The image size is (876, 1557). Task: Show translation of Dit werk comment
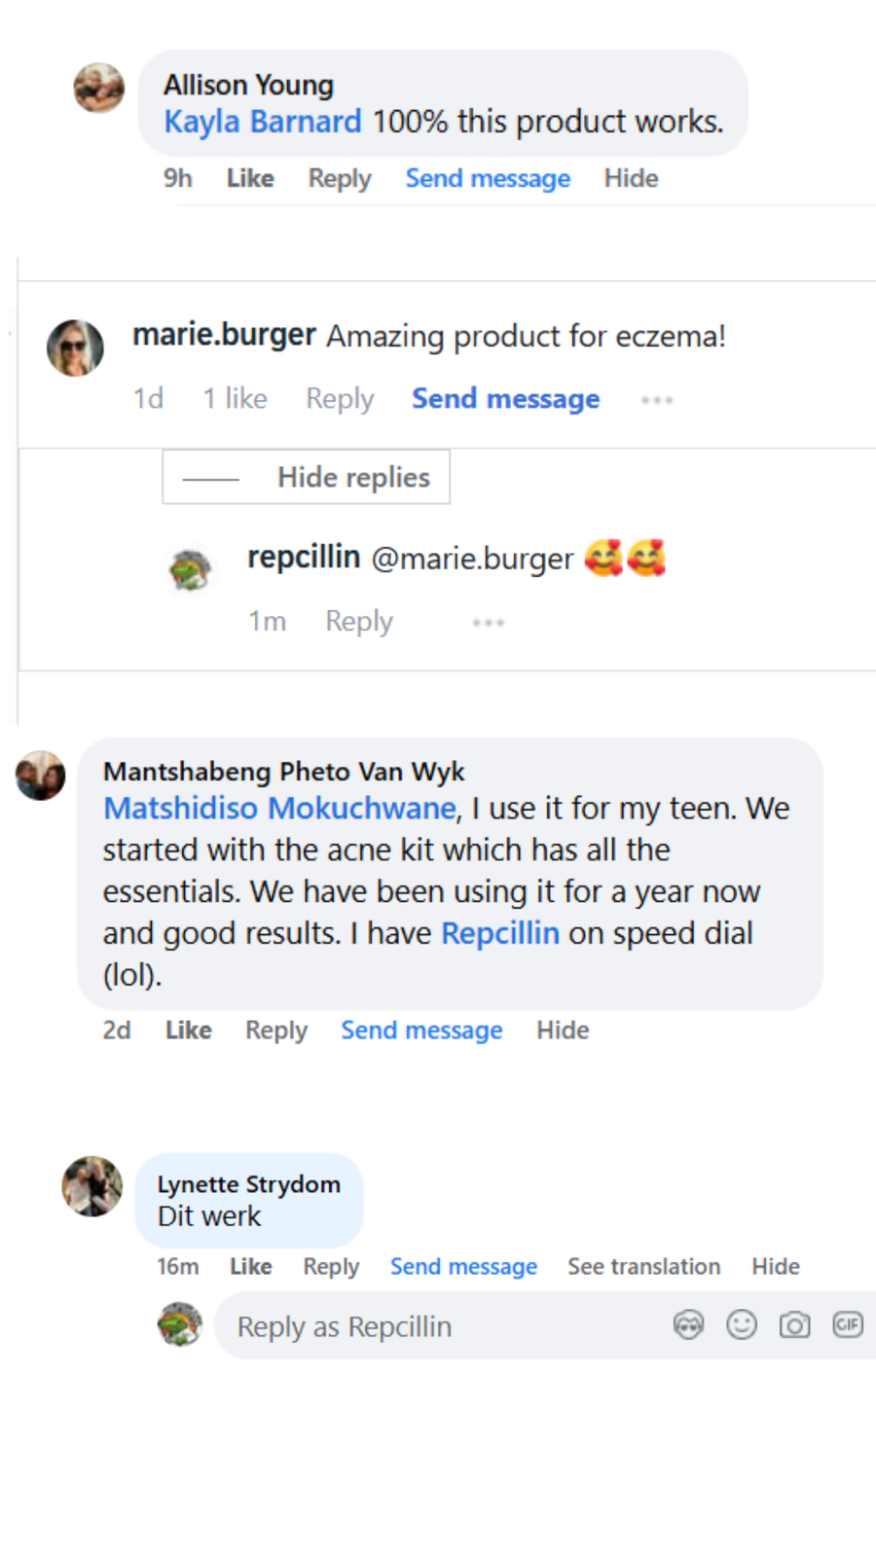click(643, 1266)
